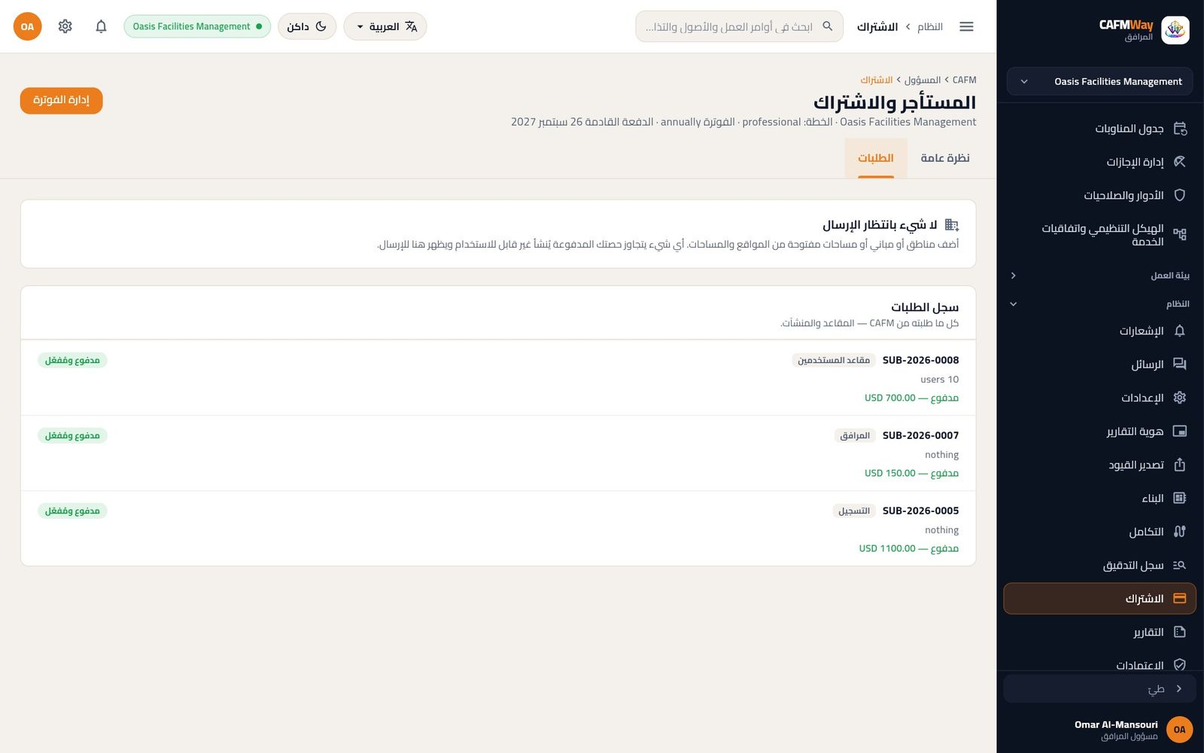Collapse the sidebar with طي button
1204x753 pixels.
pyautogui.click(x=1099, y=689)
